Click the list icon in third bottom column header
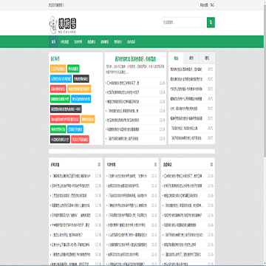Image resolution: width=266 pixels, height=266 pixels. (211, 165)
